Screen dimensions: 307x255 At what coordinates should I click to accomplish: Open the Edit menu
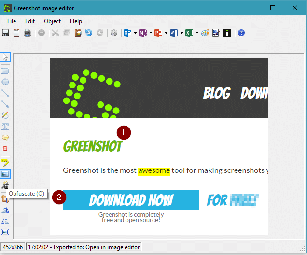[x=30, y=21]
